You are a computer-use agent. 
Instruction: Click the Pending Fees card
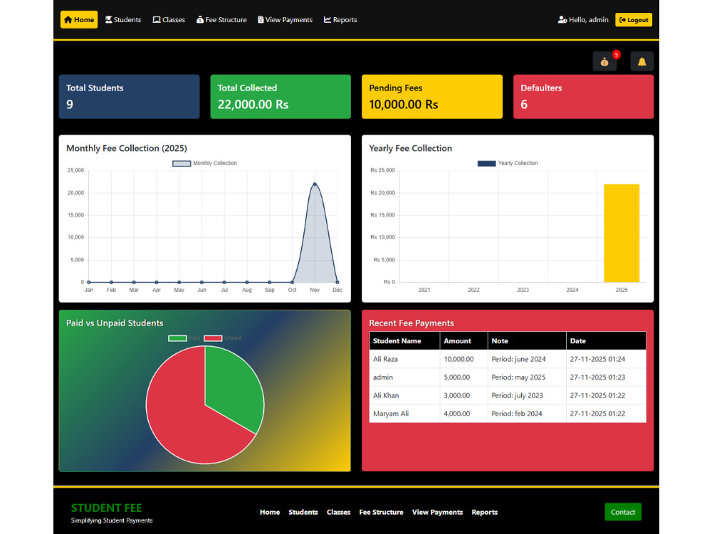click(432, 97)
